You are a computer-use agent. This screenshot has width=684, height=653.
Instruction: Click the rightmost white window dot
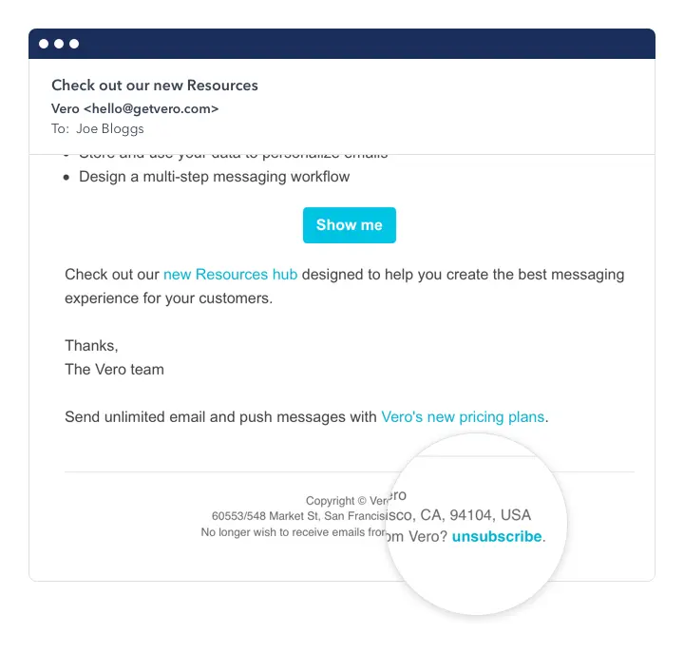click(x=74, y=44)
